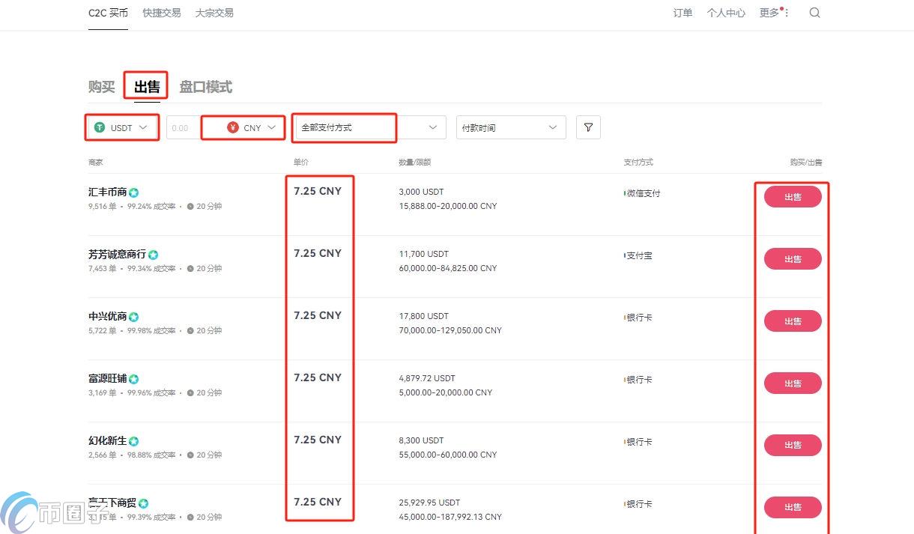Viewport: 914px width, 534px height.
Task: Switch to the 购买 tab
Action: [x=102, y=87]
